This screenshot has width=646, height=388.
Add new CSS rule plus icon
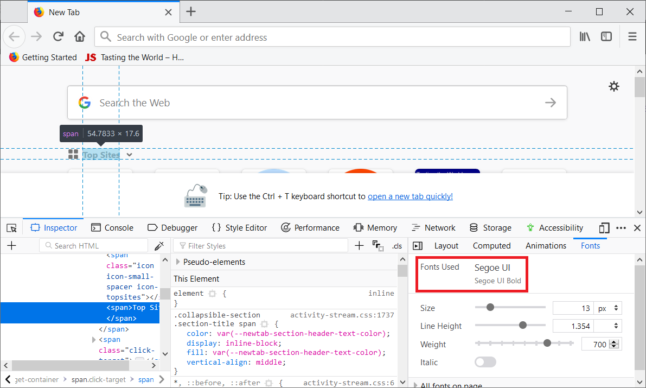click(359, 246)
